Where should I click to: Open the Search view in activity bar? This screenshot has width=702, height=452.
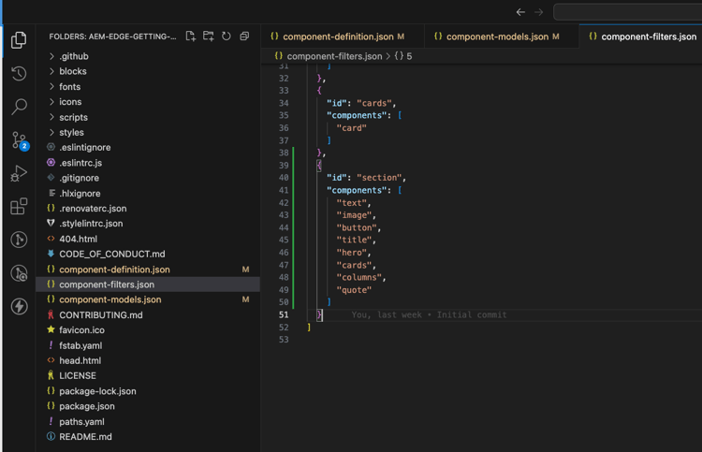click(19, 107)
